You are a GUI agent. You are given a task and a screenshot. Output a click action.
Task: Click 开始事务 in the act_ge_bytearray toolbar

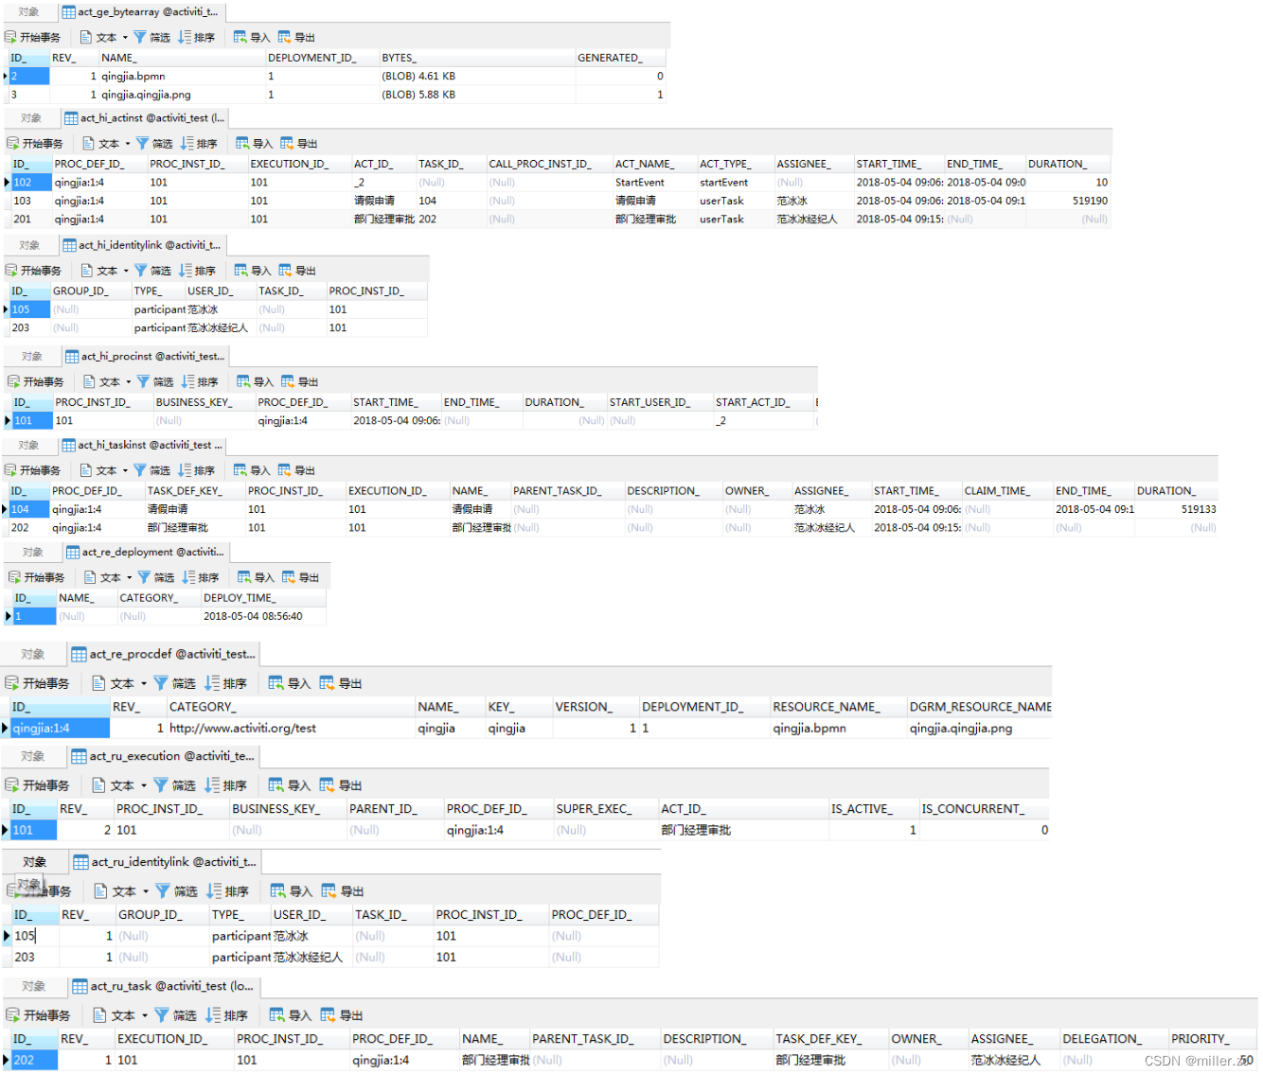[33, 38]
